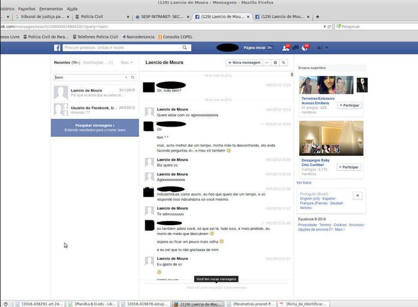Open Favoritos menu

27,9
